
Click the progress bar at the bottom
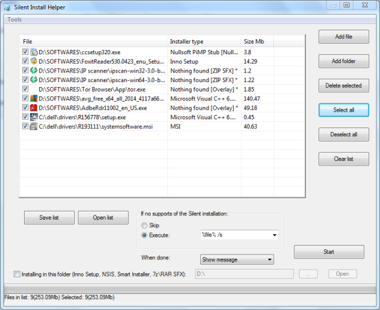[190, 289]
